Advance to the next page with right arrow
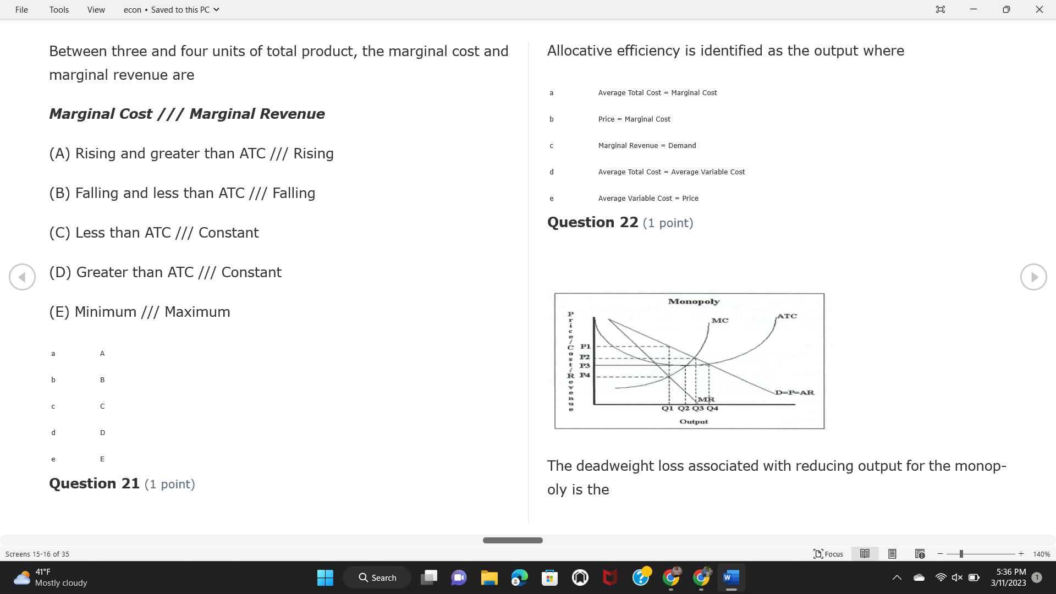The image size is (1056, 594). tap(1033, 277)
